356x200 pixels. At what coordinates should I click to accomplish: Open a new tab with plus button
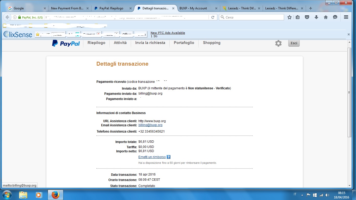[310, 8]
